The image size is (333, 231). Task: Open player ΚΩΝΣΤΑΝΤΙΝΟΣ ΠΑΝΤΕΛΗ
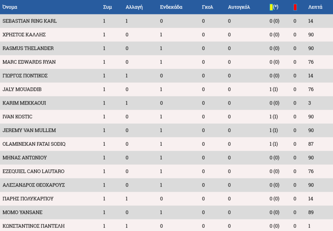34,226
